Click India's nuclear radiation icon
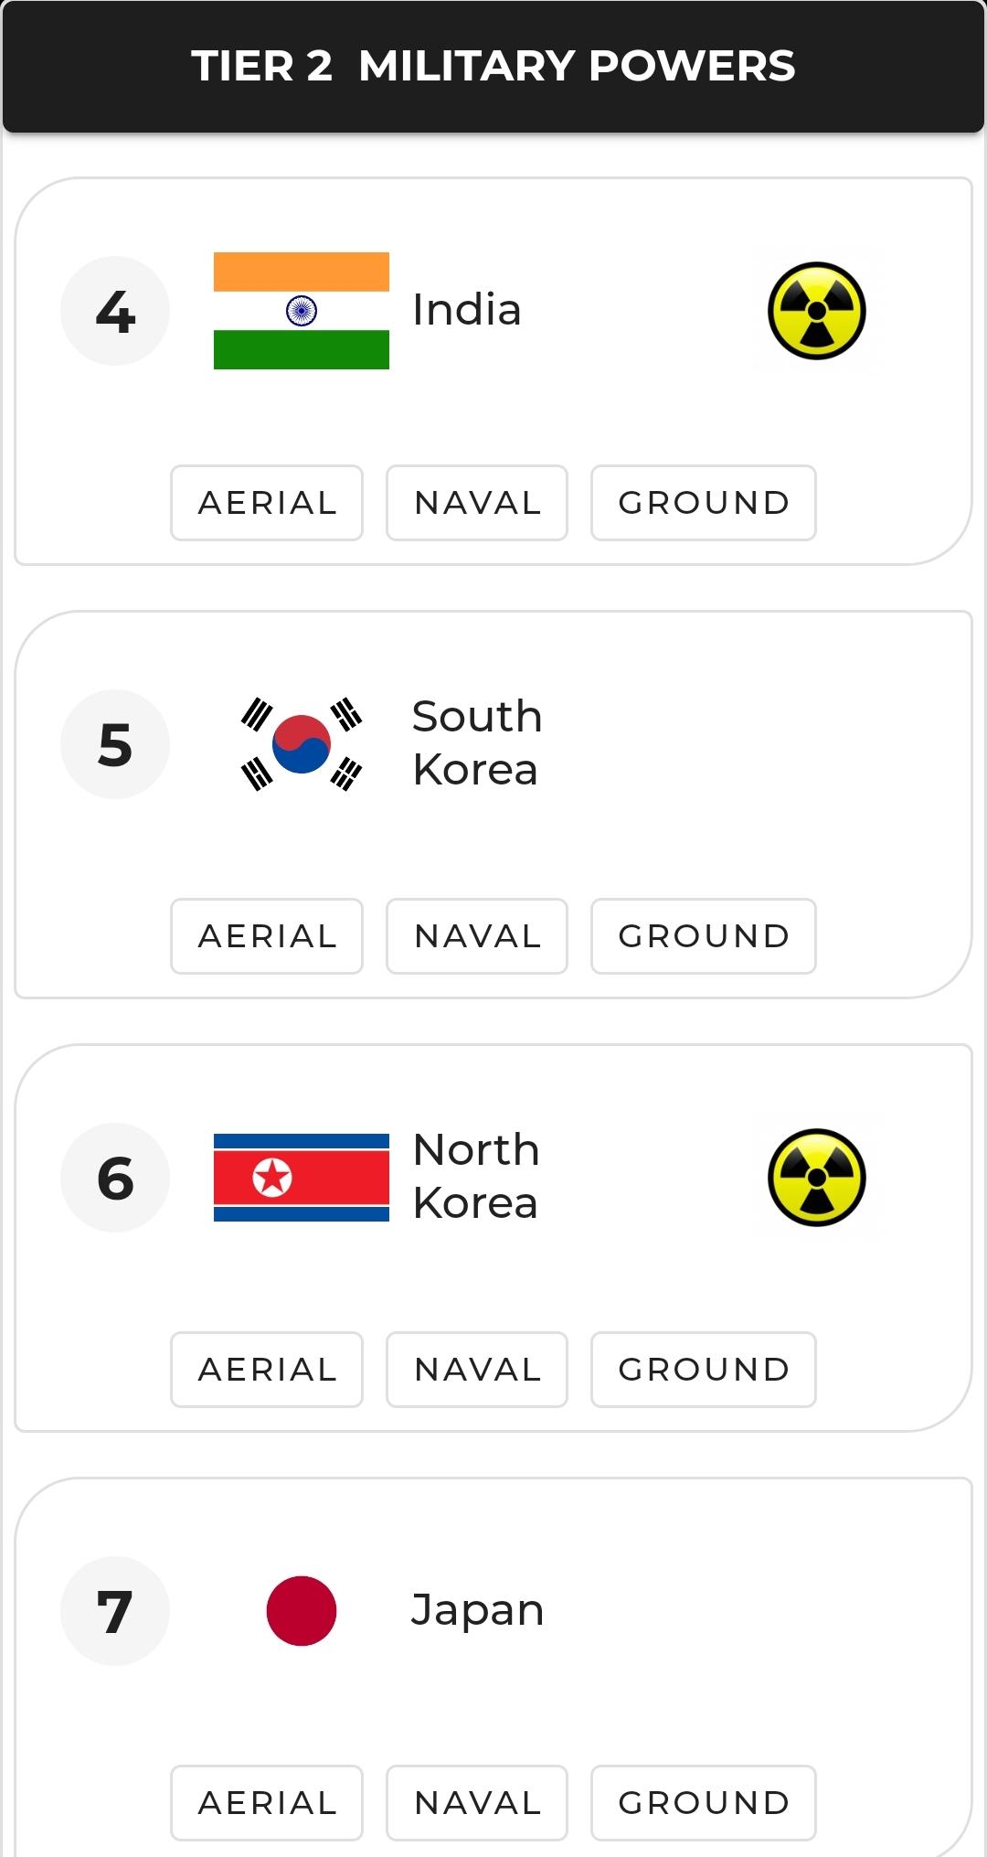 pyautogui.click(x=816, y=311)
